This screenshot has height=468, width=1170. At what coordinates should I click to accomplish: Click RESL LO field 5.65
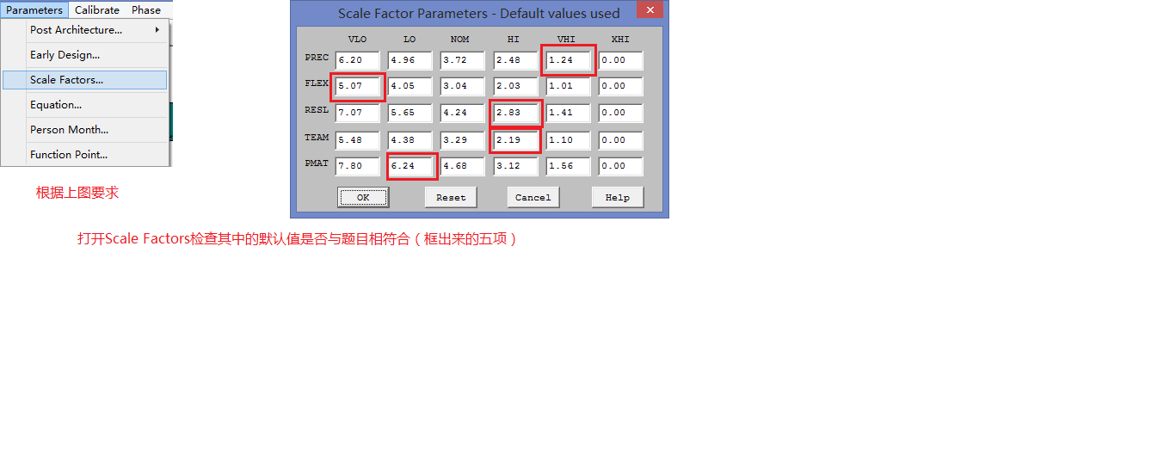click(x=409, y=113)
